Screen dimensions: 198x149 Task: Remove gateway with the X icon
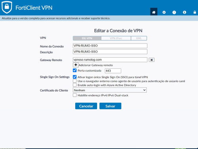pos(152,60)
